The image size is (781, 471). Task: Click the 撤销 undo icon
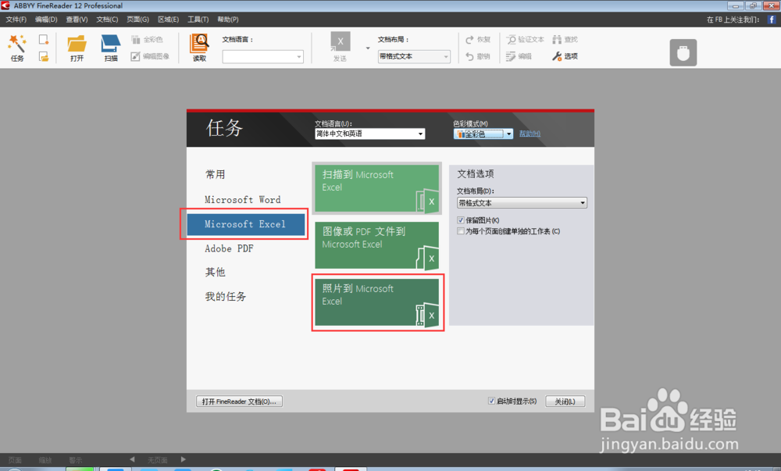[469, 56]
